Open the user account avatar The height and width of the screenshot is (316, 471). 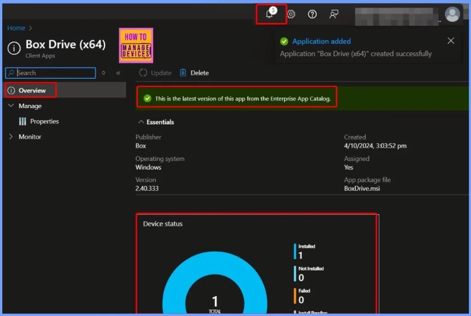pos(452,14)
